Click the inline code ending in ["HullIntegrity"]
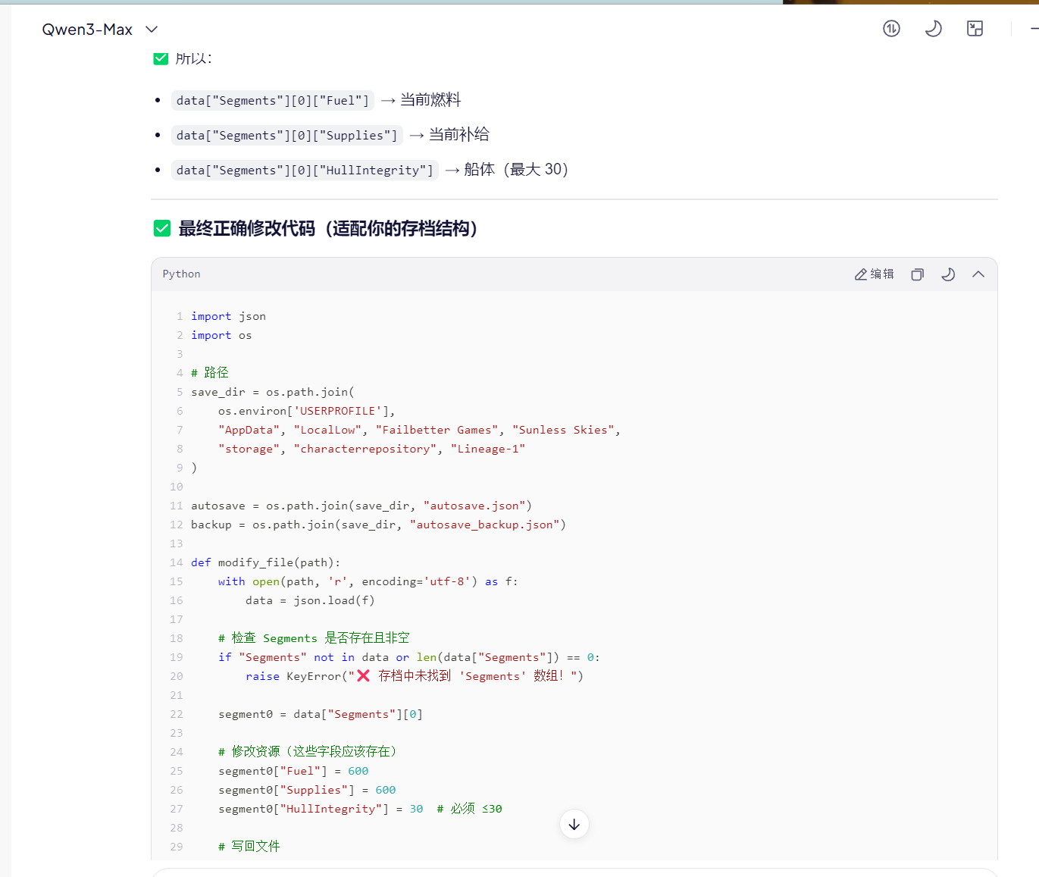 point(305,171)
